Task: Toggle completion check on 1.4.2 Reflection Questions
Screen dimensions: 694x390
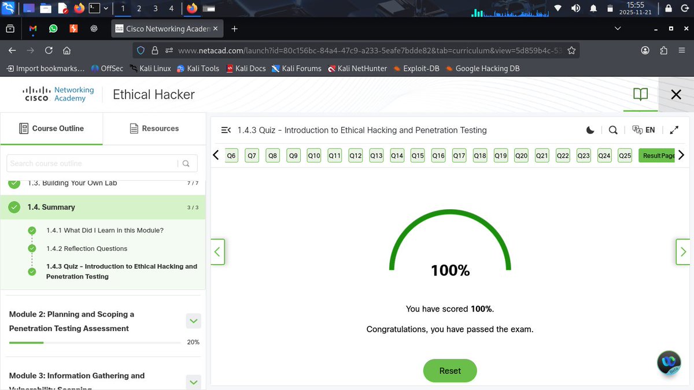Action: [x=32, y=248]
